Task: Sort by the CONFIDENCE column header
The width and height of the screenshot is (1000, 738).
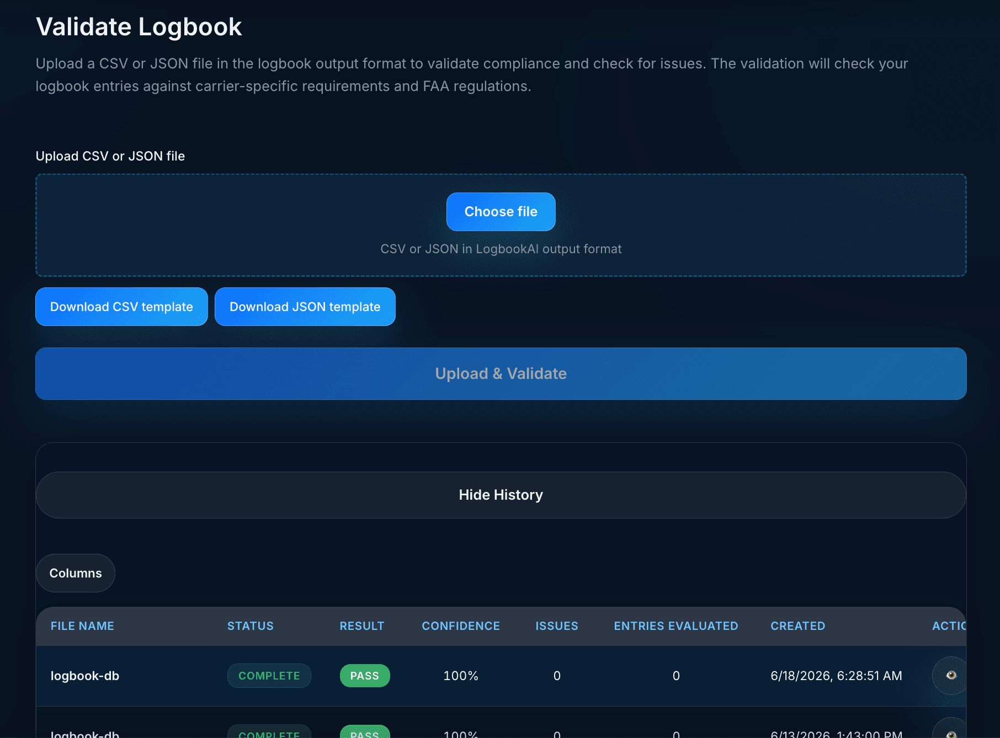Action: [x=461, y=626]
